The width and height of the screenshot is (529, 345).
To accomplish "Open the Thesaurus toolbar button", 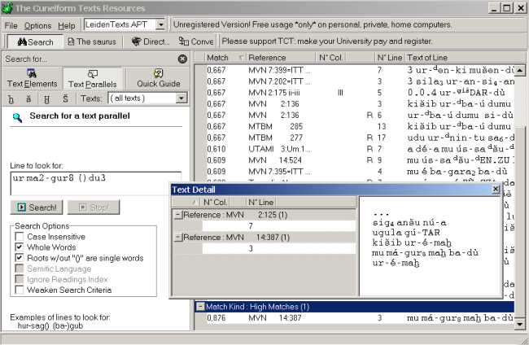I will tap(92, 41).
